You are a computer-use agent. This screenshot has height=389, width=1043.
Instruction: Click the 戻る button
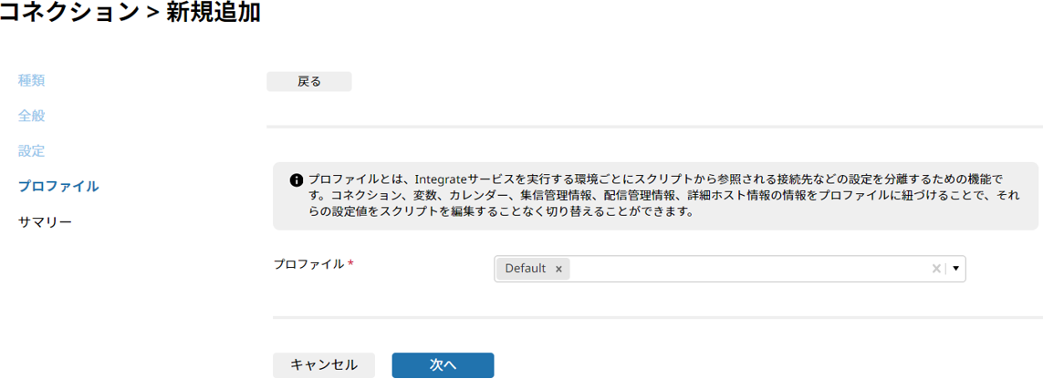[308, 82]
